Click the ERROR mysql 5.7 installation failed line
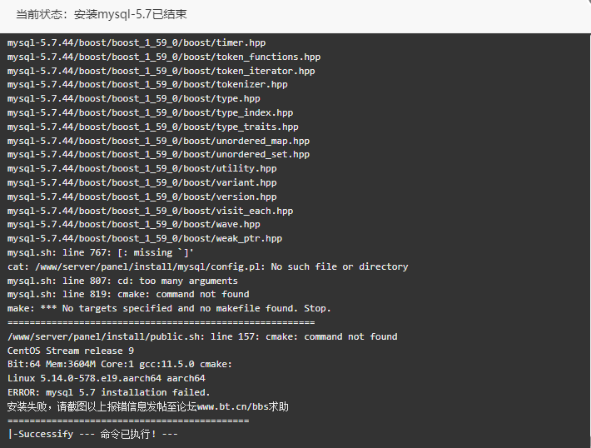 point(108,392)
